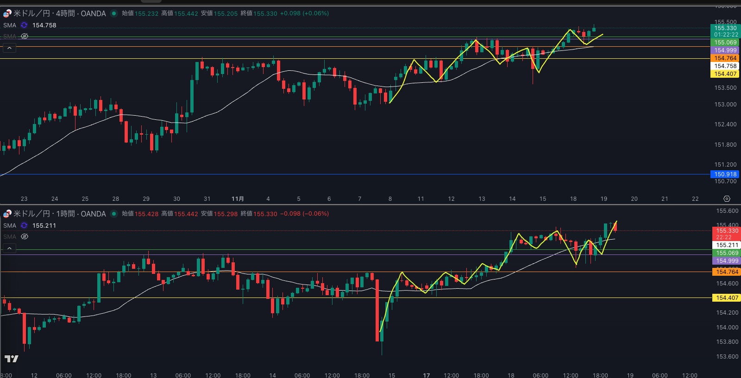
Task: Click the blue 150.918 price line label
Action: (725, 174)
